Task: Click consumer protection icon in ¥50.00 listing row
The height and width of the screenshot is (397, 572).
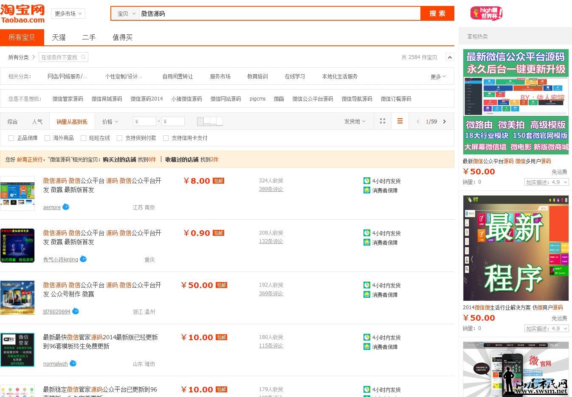Action: [367, 294]
